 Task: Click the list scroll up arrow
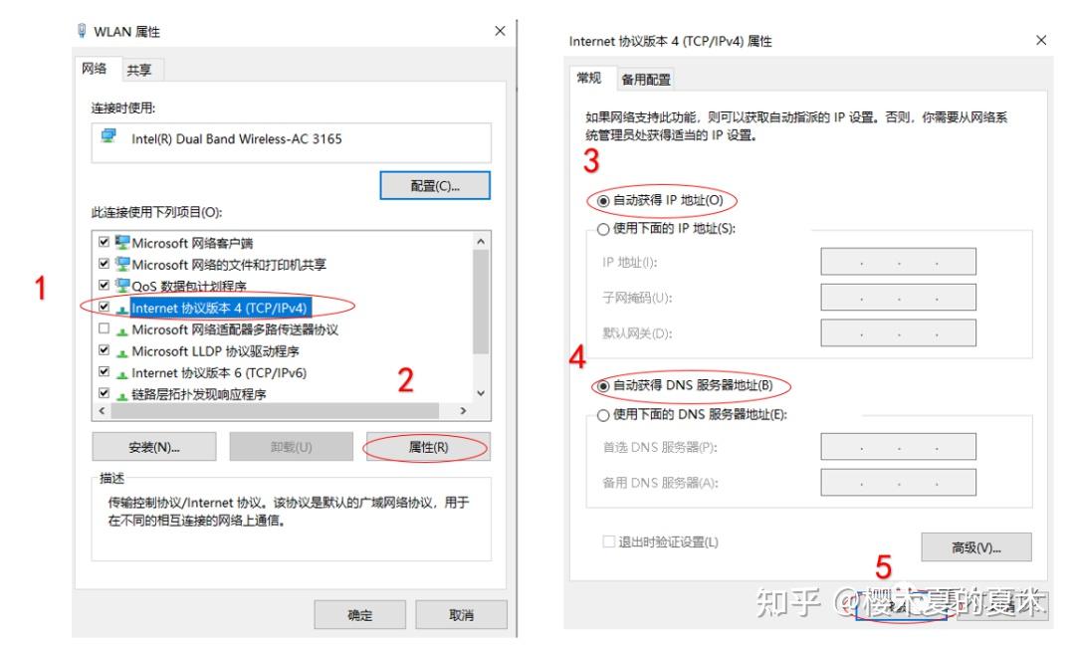[x=481, y=241]
